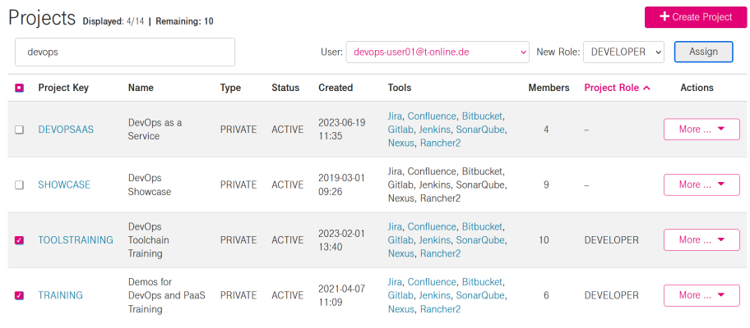Select the name 'DevOps as a Service'
Viewport: 750px width, 328px height.
(155, 130)
